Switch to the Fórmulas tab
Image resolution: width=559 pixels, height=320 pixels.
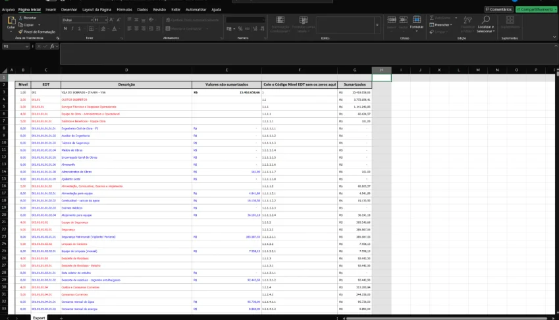point(124,10)
